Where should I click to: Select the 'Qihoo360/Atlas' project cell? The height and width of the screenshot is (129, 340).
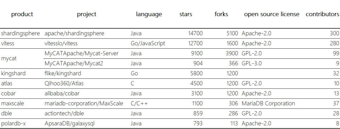pyautogui.click(x=64, y=83)
